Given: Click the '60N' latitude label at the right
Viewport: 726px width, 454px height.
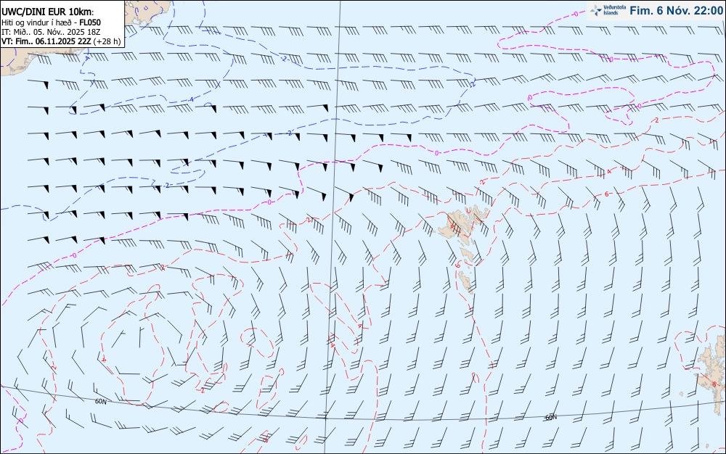Looking at the screenshot, I should coord(551,418).
